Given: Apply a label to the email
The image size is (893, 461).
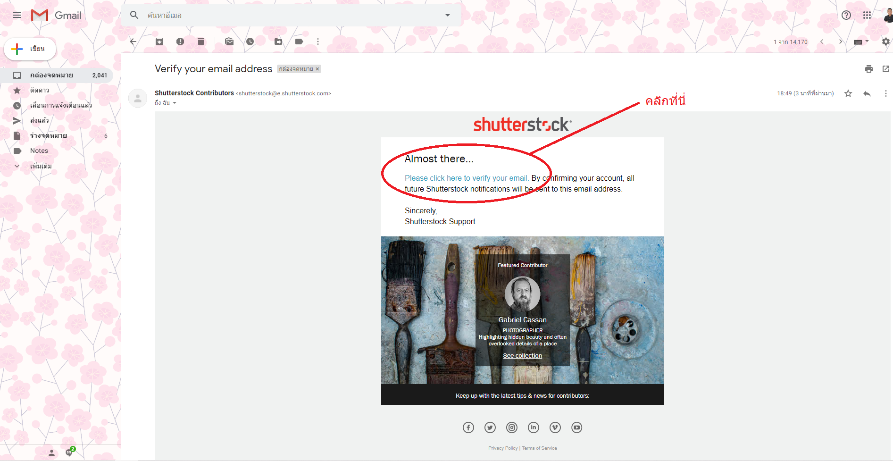Looking at the screenshot, I should [299, 42].
